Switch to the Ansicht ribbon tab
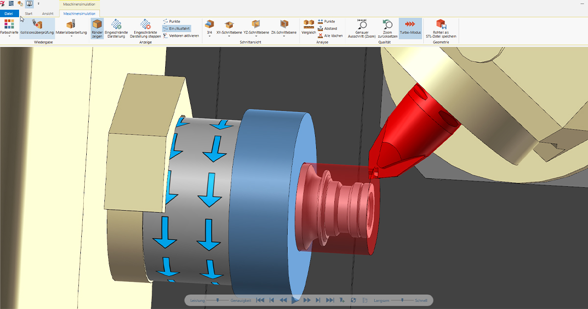588x309 pixels. coord(48,14)
